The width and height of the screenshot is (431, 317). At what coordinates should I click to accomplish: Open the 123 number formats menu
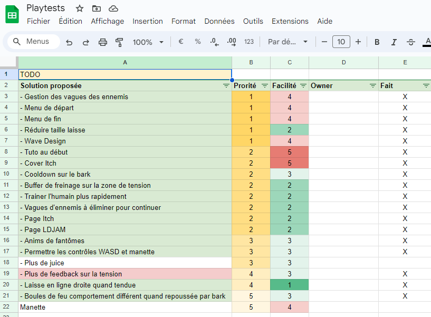coord(249,42)
